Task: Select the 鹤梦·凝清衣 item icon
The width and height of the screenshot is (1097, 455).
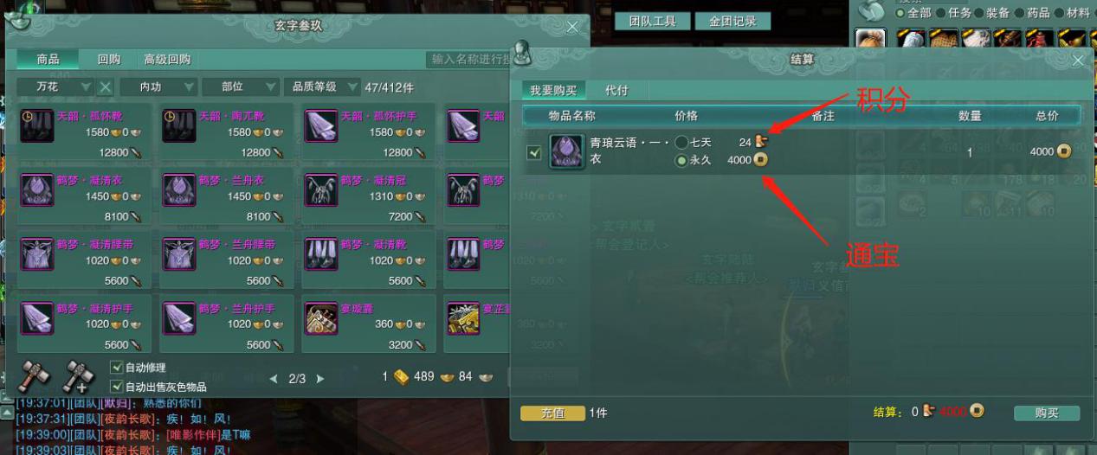Action: (x=37, y=190)
